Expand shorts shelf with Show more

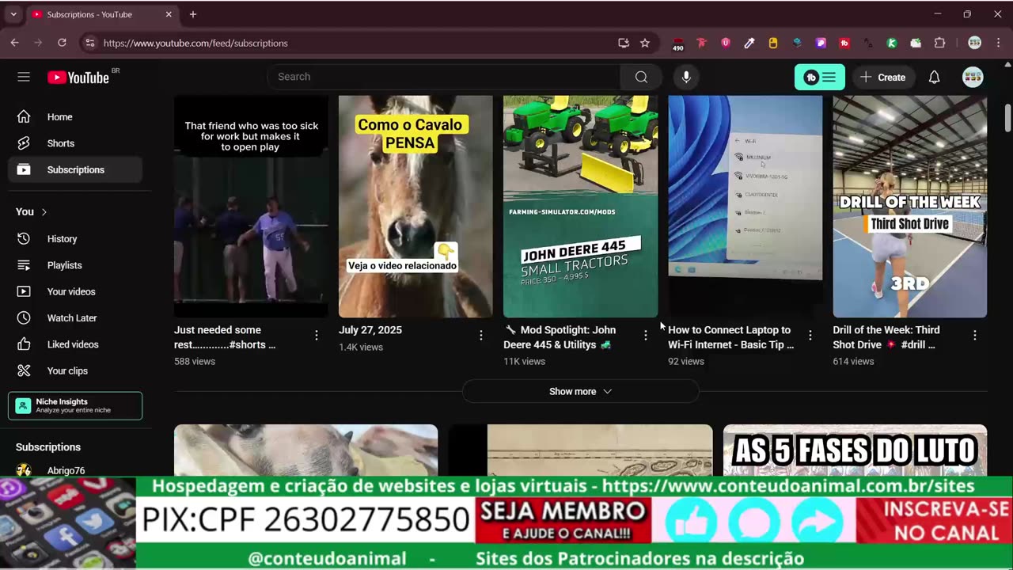pyautogui.click(x=580, y=391)
